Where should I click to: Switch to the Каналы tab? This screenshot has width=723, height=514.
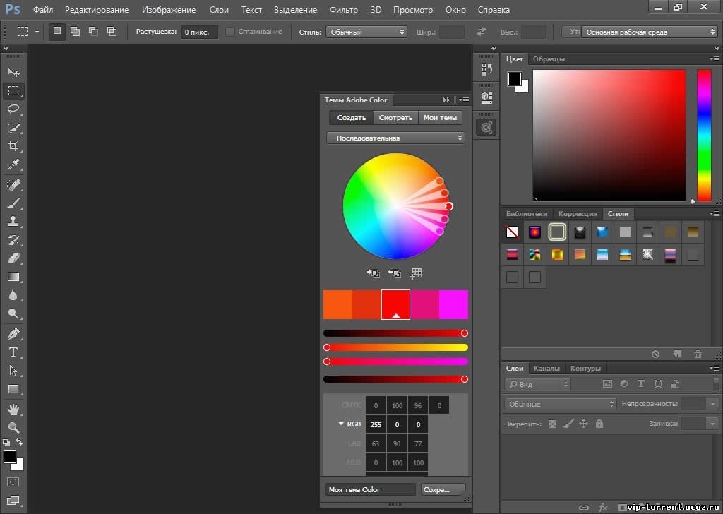point(546,368)
